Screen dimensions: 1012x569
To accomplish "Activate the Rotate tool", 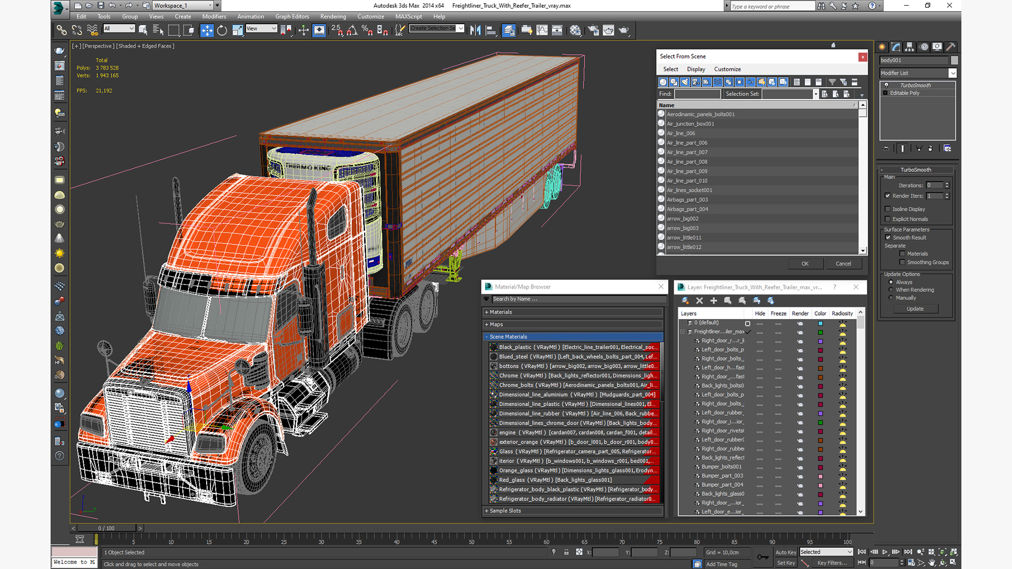I will pyautogui.click(x=222, y=31).
